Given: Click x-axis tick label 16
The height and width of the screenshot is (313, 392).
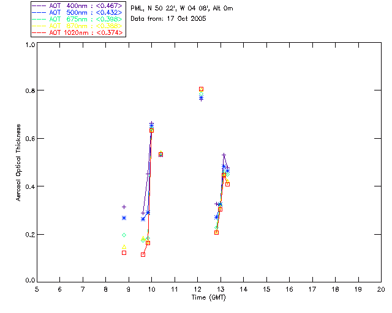Looking at the screenshot, I should (x=290, y=289).
